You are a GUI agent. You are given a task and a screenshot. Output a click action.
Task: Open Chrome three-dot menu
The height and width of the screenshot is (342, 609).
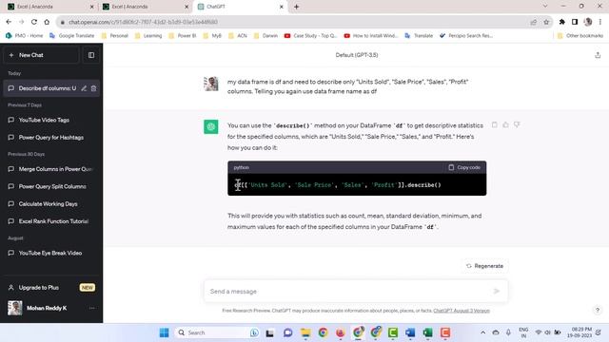tap(600, 22)
